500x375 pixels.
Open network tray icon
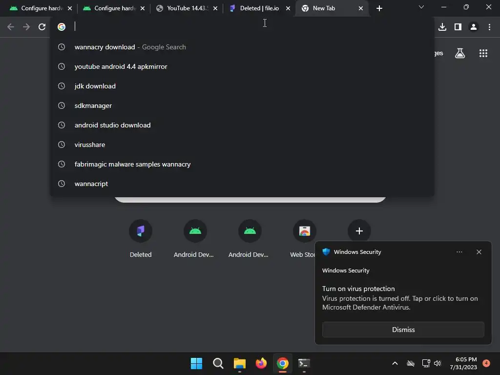click(426, 363)
